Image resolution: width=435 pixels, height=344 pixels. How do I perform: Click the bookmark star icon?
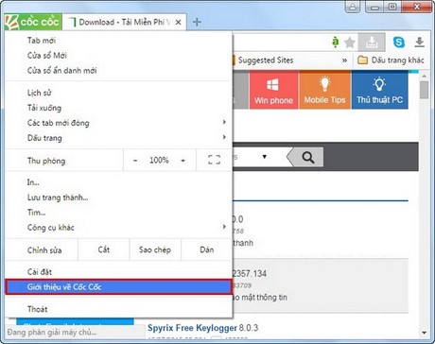point(350,43)
